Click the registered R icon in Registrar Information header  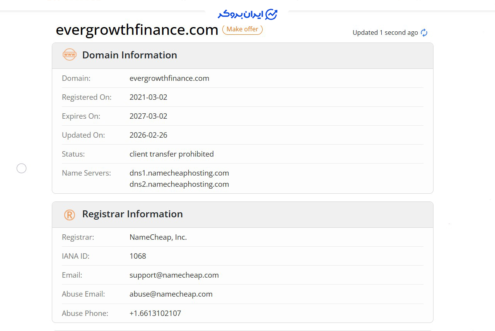70,215
